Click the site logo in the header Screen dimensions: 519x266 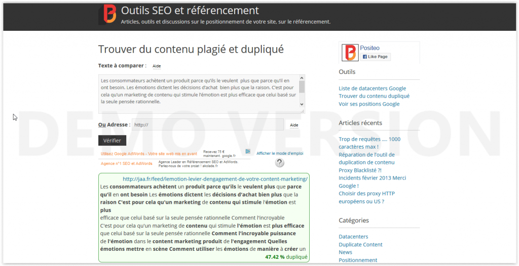pyautogui.click(x=107, y=14)
